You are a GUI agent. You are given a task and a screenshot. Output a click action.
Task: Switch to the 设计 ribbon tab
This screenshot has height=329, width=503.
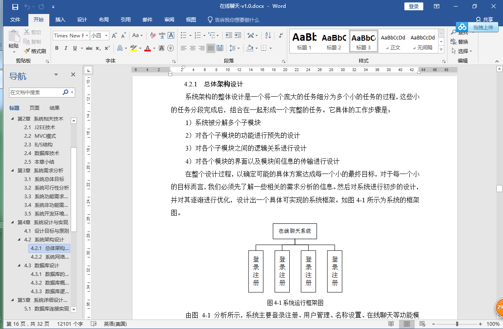point(82,20)
